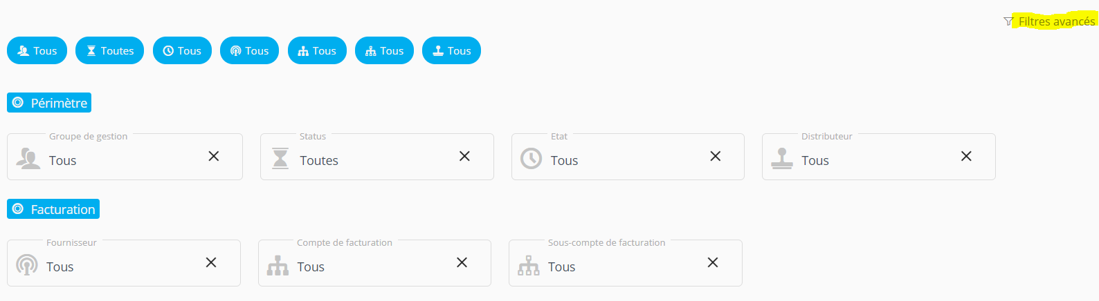Clear the Compte de facturation filter
The image size is (1099, 301).
coord(462,263)
